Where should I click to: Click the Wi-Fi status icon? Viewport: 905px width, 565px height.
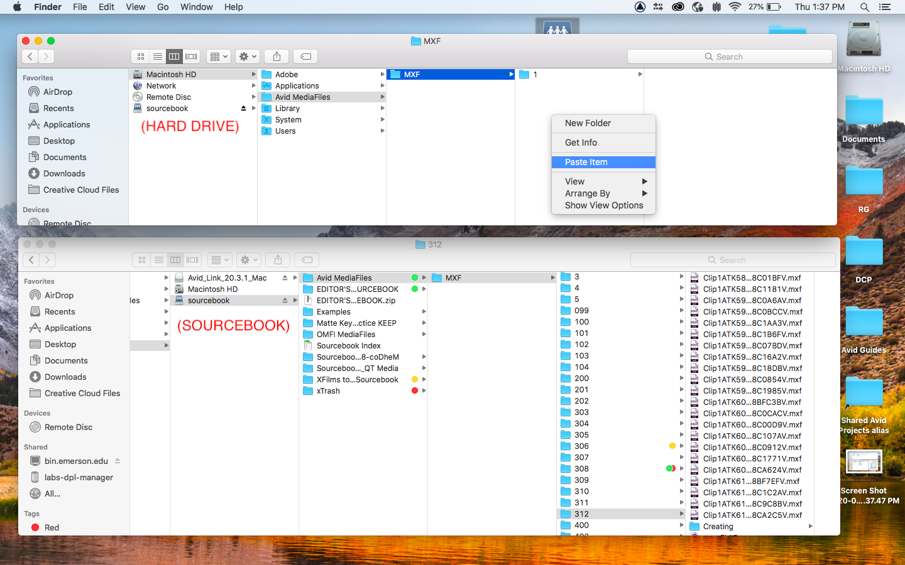coord(735,7)
